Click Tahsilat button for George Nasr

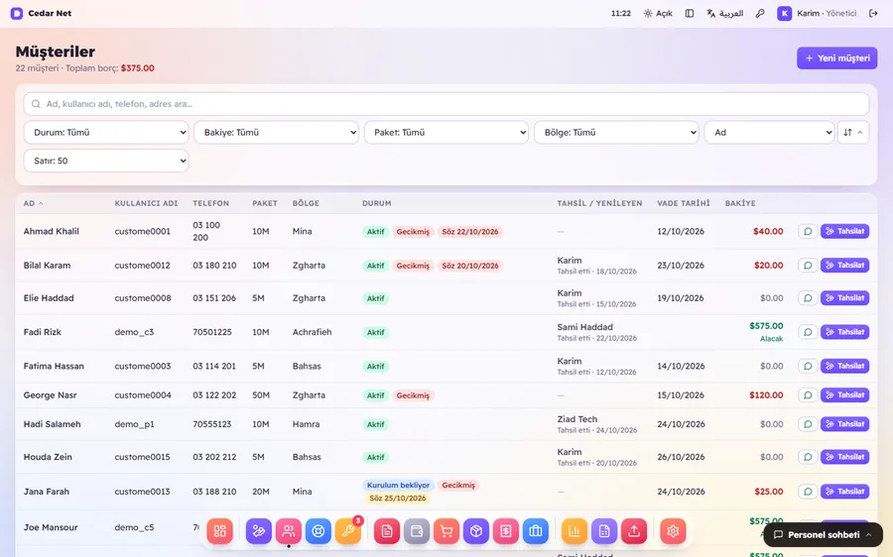coord(844,395)
